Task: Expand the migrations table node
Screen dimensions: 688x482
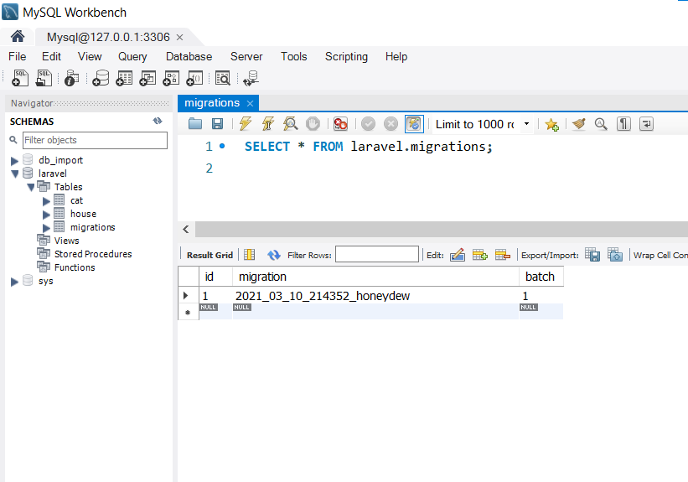Action: [46, 228]
